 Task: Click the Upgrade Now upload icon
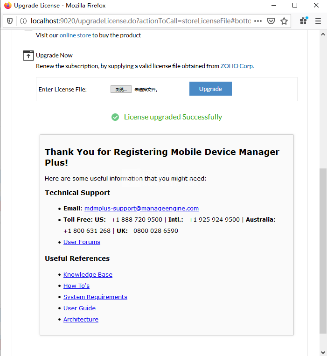tap(28, 56)
